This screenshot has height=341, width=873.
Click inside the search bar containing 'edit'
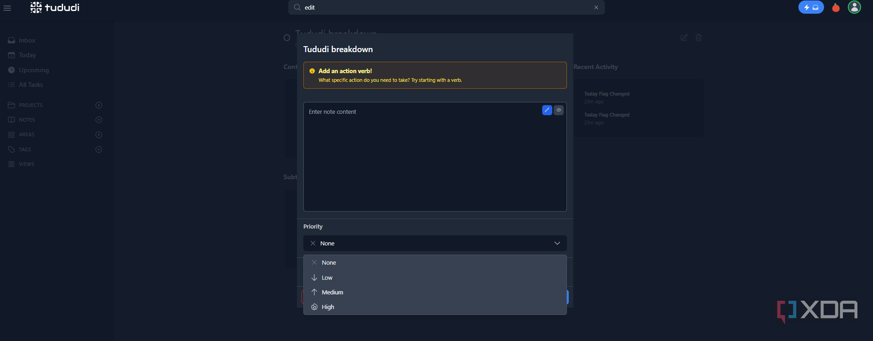coord(446,7)
